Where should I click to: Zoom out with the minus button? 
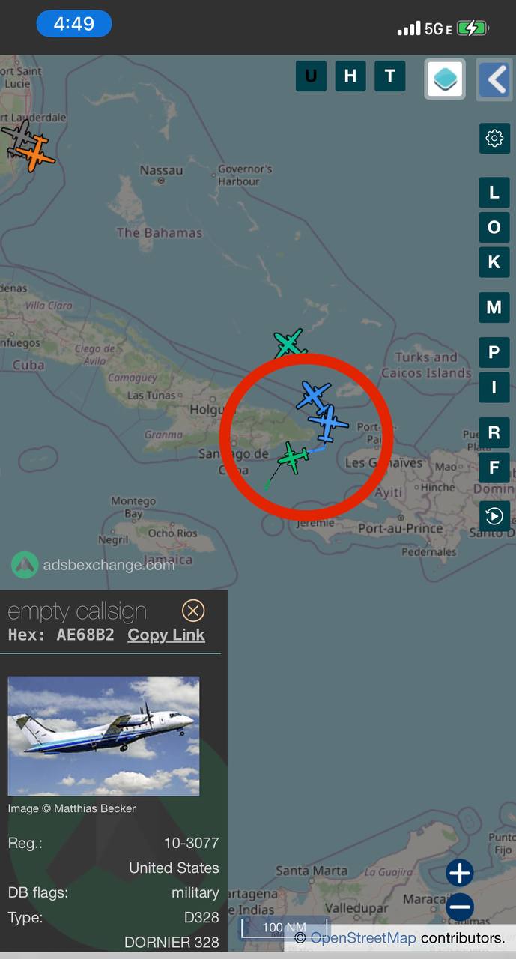click(460, 907)
